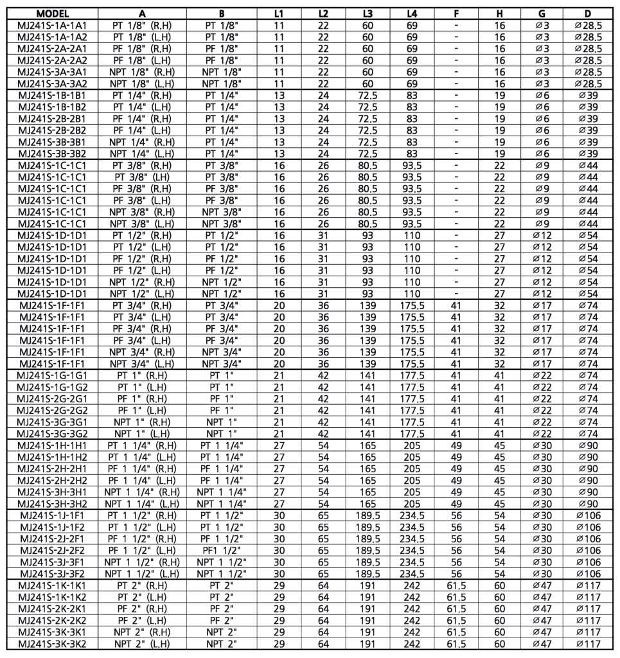
Task: Click the D column header
Action: 588,14
